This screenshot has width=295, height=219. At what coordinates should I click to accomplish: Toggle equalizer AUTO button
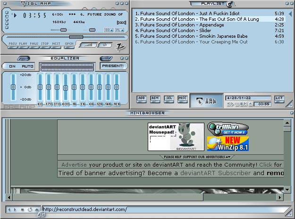coord(27,66)
